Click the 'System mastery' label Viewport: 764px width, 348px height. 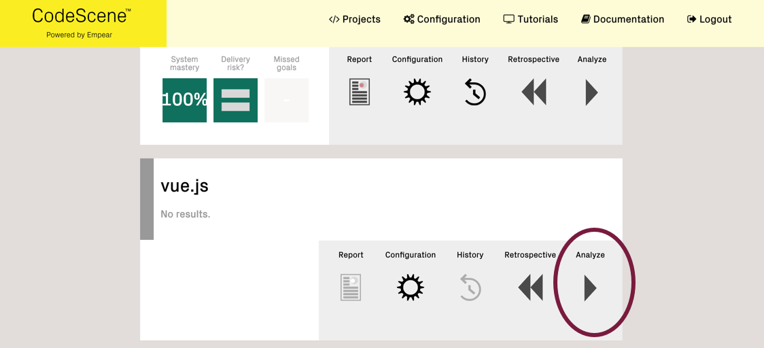185,63
